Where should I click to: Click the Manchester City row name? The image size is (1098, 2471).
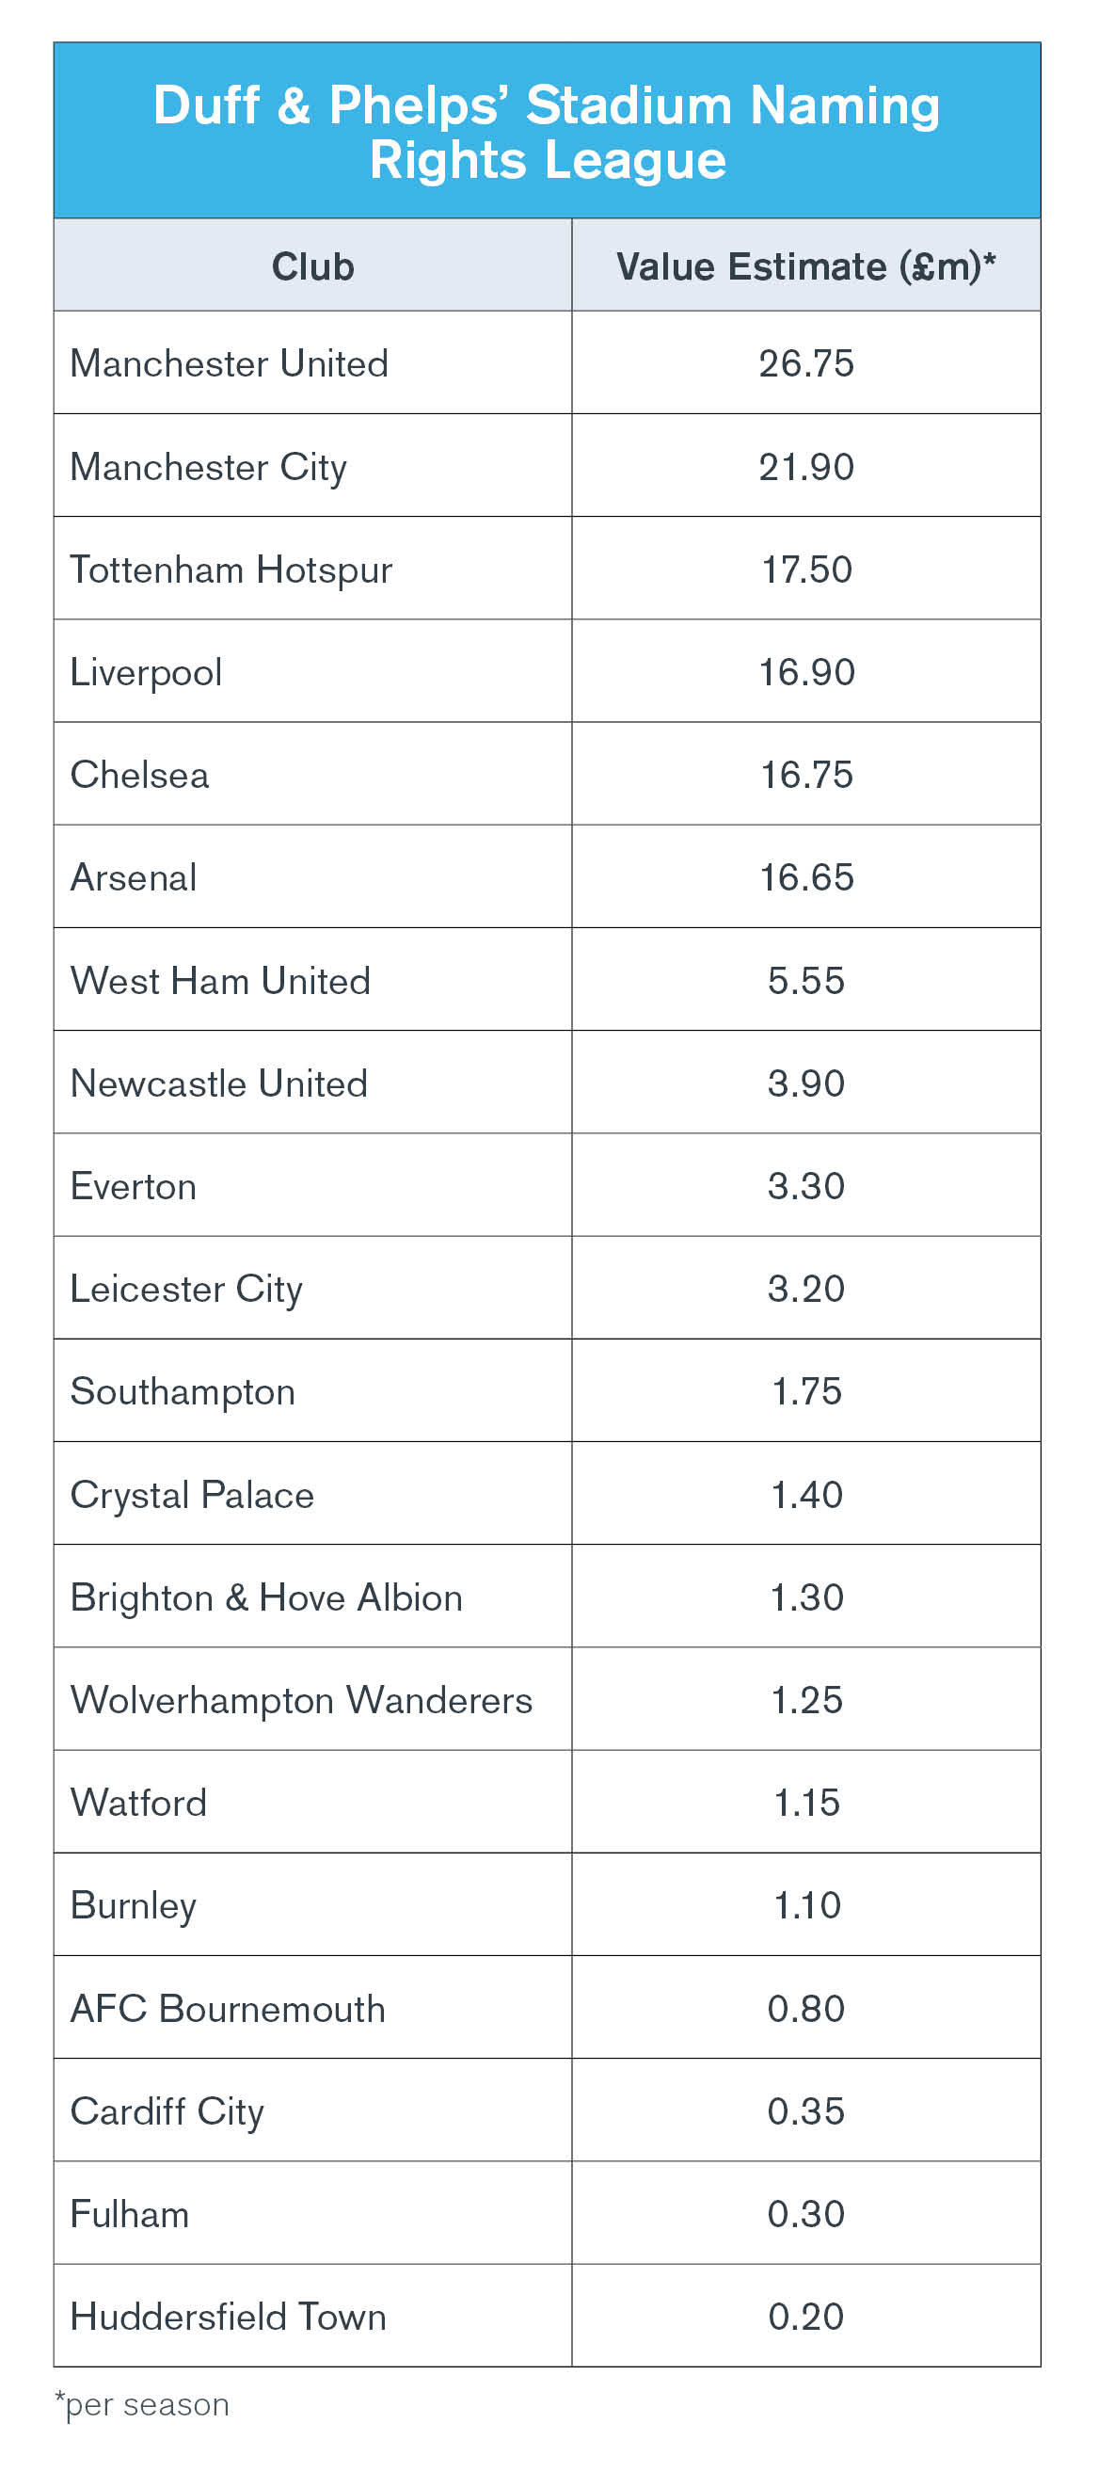pos(208,468)
